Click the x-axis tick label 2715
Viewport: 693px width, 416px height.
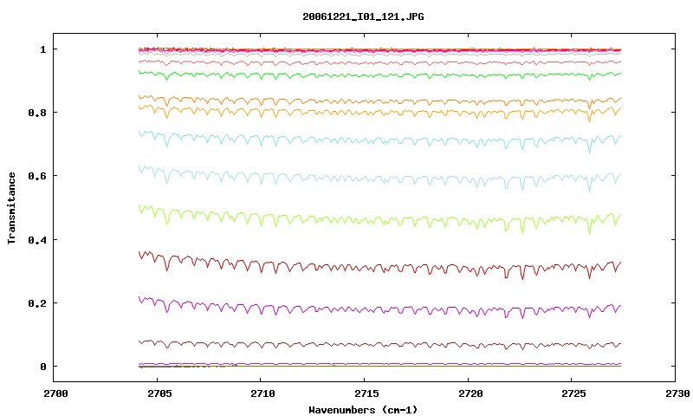click(x=366, y=393)
